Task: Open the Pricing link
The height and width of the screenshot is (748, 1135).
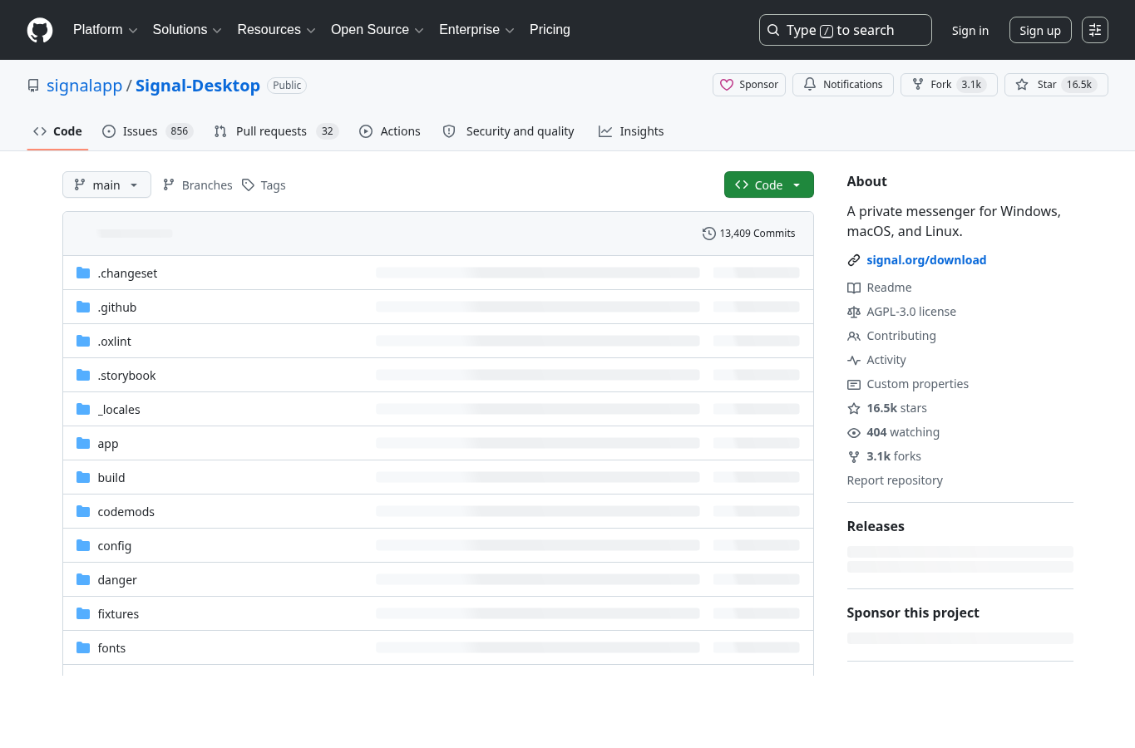Action: [550, 30]
